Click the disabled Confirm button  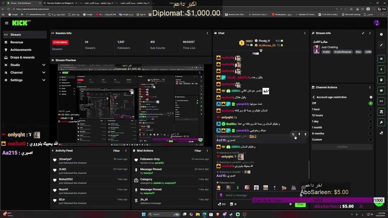coord(342,147)
